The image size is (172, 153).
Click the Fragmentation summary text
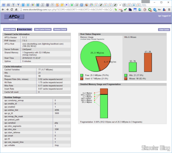pyautogui.click(x=111, y=122)
